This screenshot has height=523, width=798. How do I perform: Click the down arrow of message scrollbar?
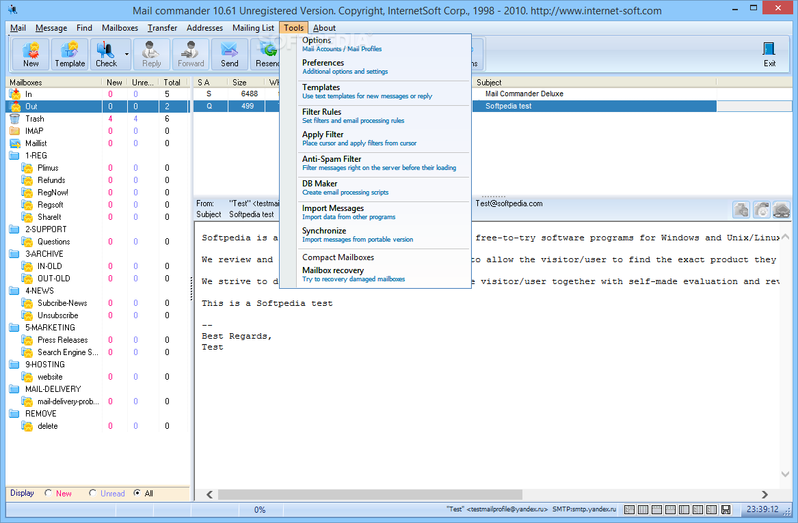pyautogui.click(x=785, y=474)
